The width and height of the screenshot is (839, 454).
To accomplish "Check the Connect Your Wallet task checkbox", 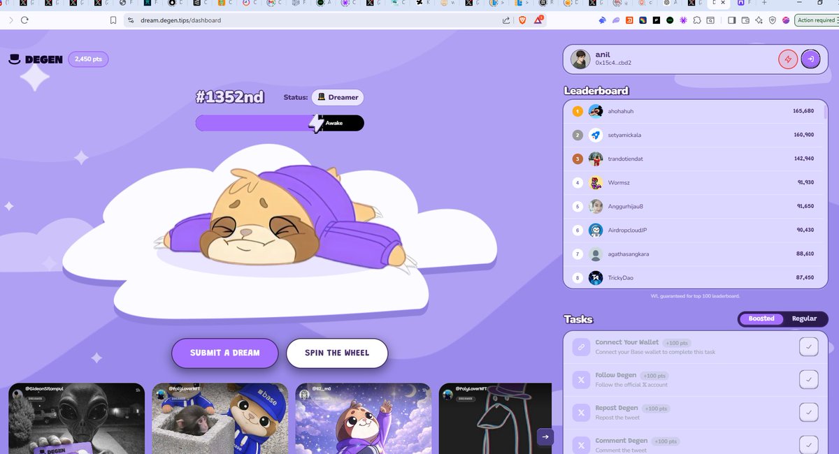I will pyautogui.click(x=809, y=346).
